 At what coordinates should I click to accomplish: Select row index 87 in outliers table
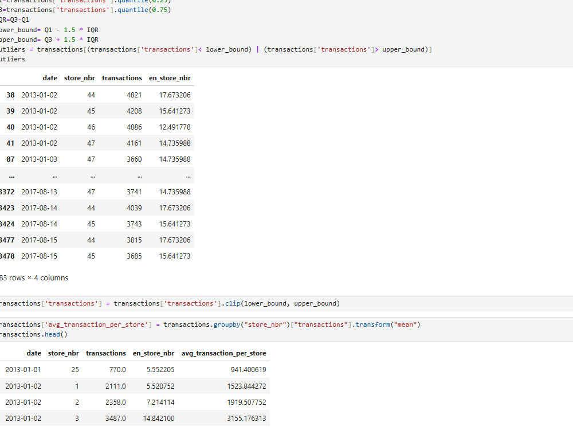tap(10, 159)
